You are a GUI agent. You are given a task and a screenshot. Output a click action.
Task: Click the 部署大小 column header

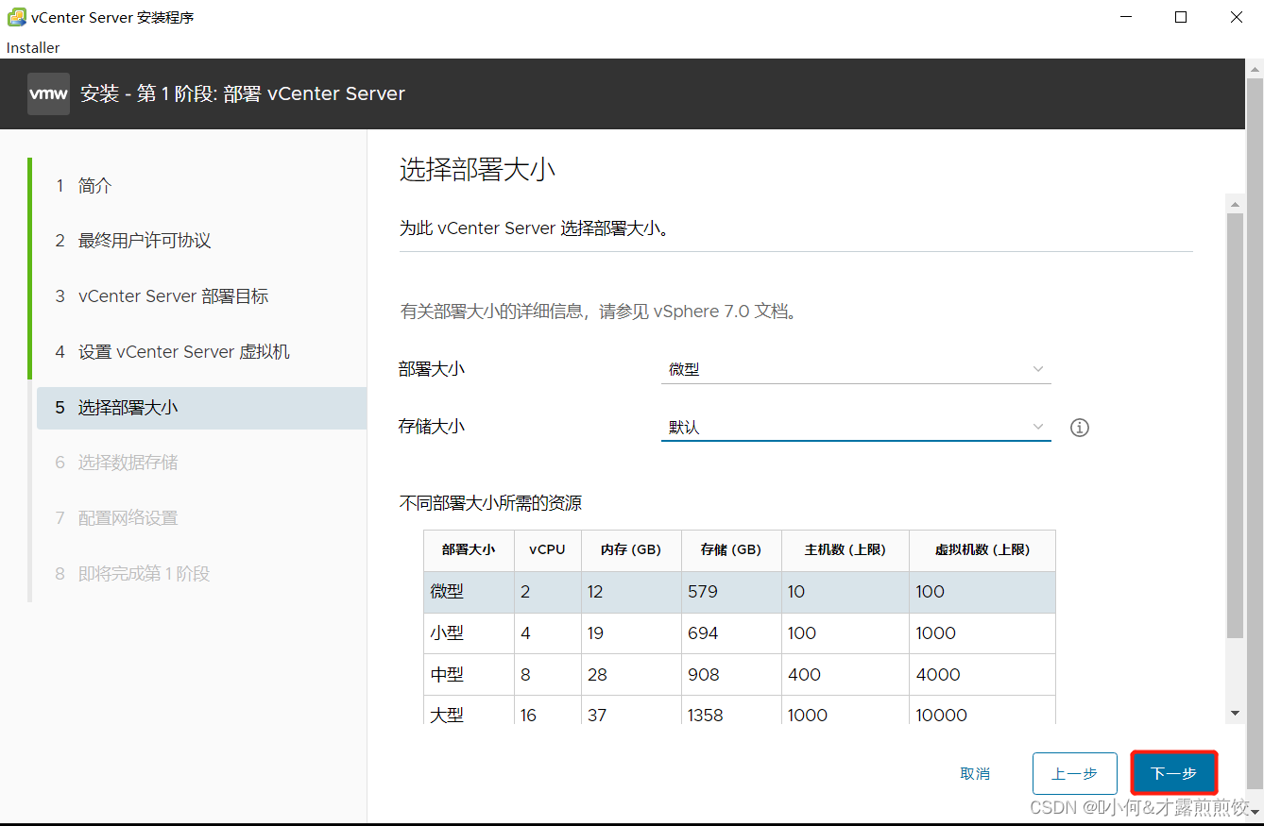click(469, 549)
